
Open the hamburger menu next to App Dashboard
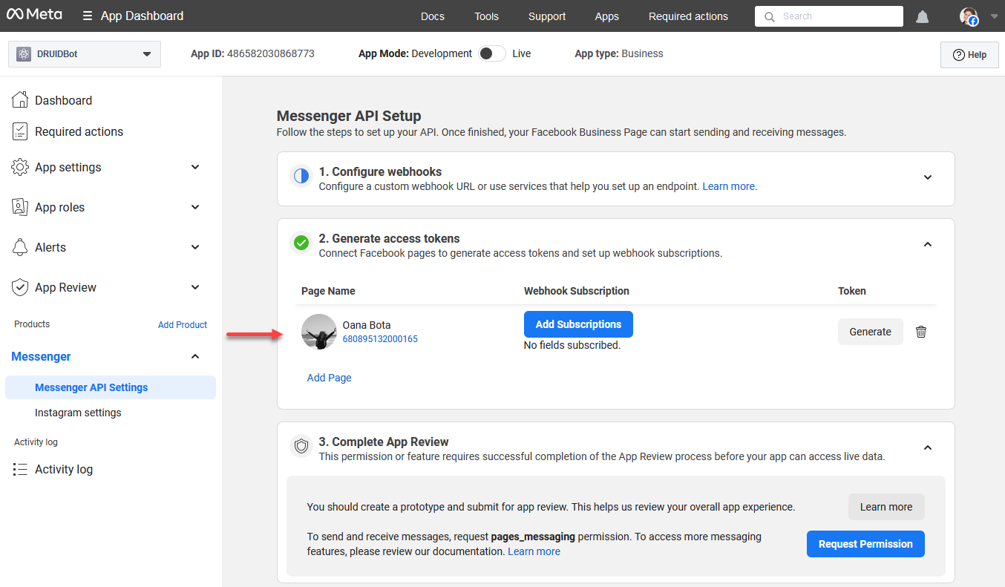[88, 16]
